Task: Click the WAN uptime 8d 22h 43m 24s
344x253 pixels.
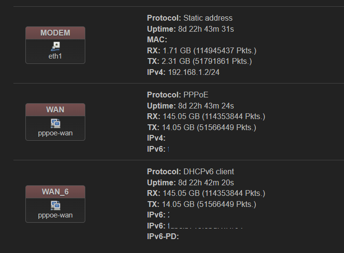Action: 206,106
